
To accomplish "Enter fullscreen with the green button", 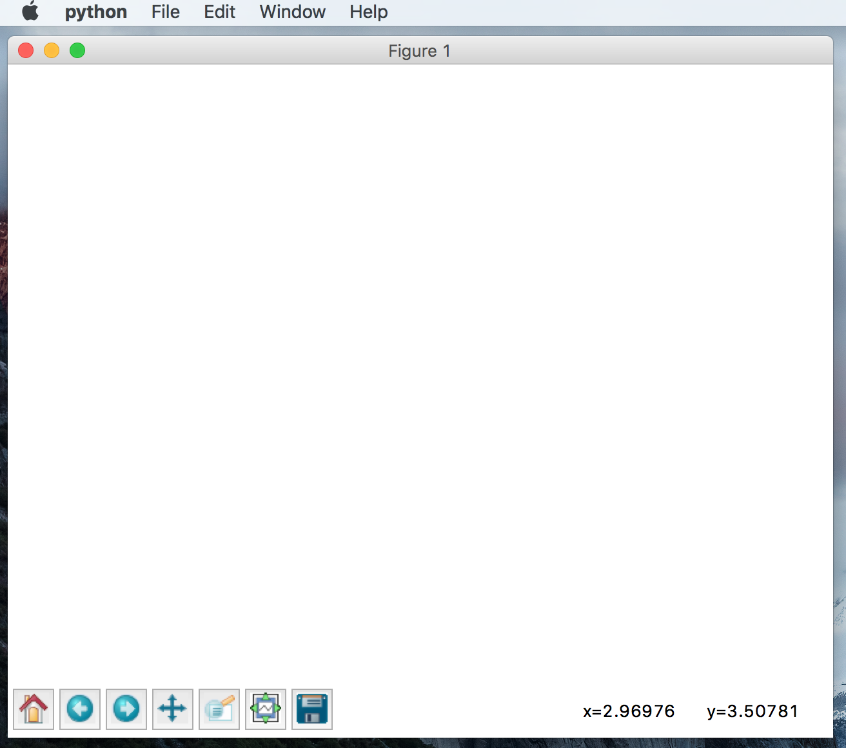I will (x=77, y=50).
